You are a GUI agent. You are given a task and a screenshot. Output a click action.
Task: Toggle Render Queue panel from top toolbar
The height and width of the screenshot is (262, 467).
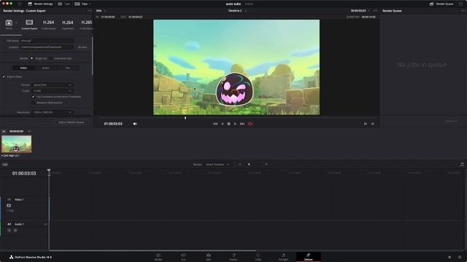click(441, 4)
